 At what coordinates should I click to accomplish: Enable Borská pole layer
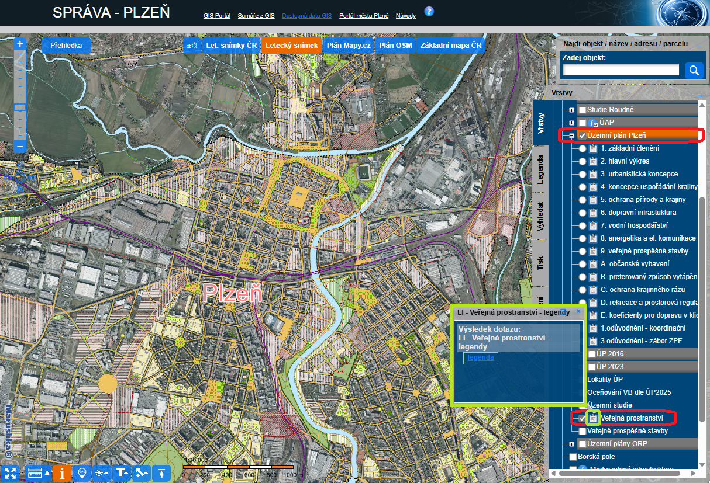(x=573, y=457)
